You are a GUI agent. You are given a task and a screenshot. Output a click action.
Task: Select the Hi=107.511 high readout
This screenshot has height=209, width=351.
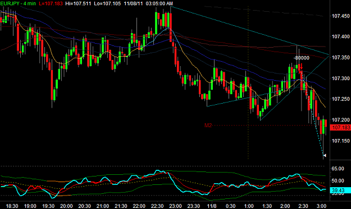pyautogui.click(x=79, y=3)
